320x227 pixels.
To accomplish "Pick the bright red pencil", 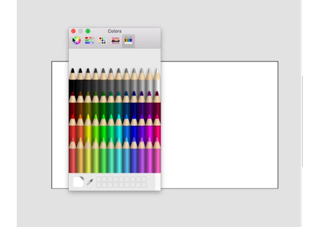I will [x=73, y=130].
